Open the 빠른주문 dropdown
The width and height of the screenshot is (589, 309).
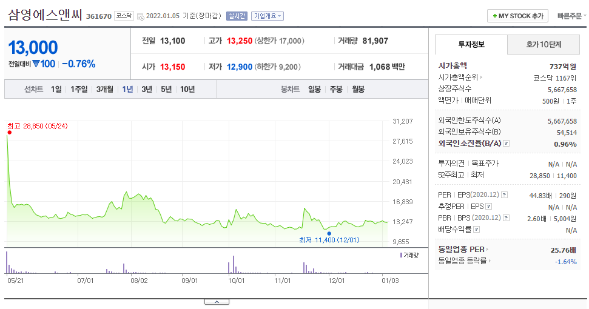(572, 16)
